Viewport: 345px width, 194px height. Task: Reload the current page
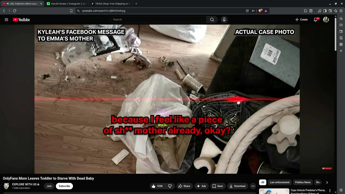tap(15, 11)
